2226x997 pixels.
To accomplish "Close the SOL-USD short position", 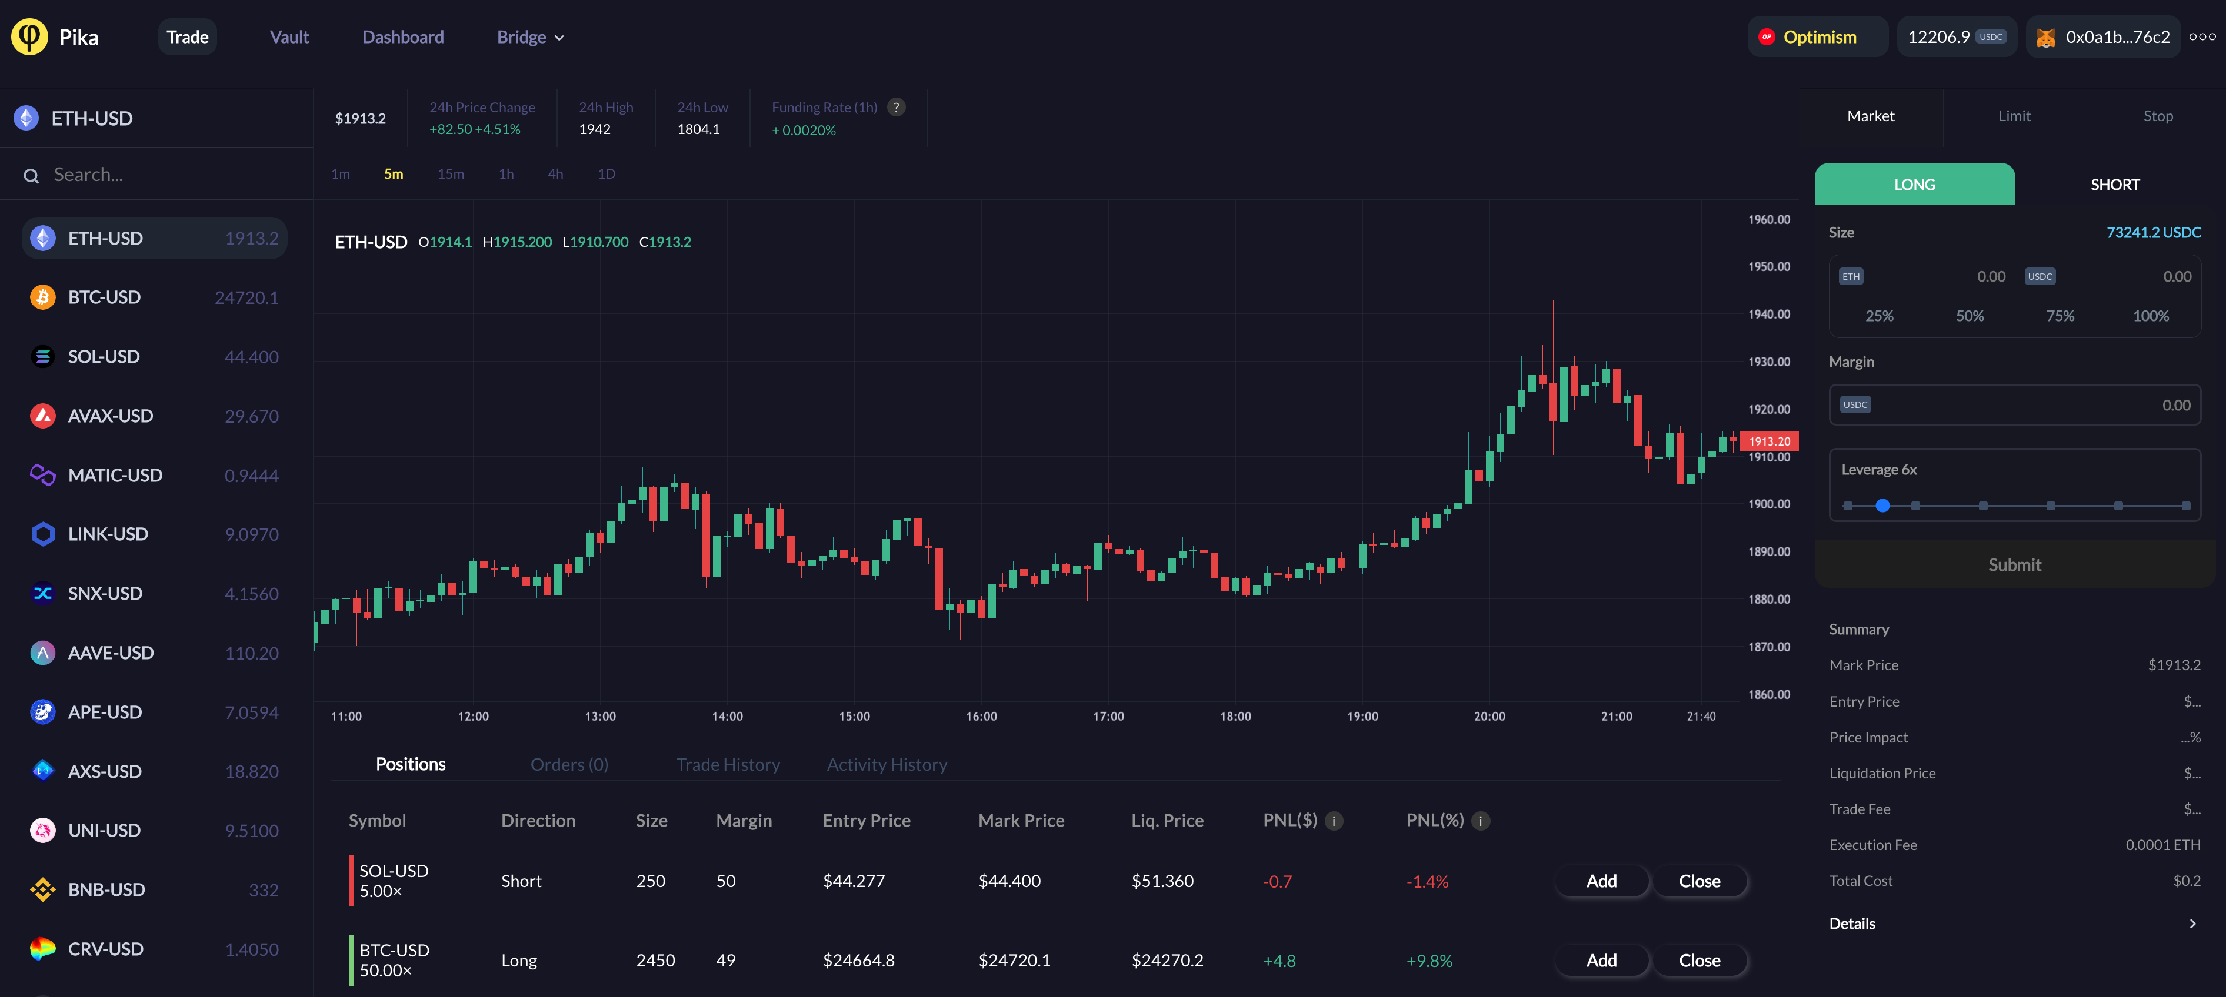I will tap(1699, 881).
